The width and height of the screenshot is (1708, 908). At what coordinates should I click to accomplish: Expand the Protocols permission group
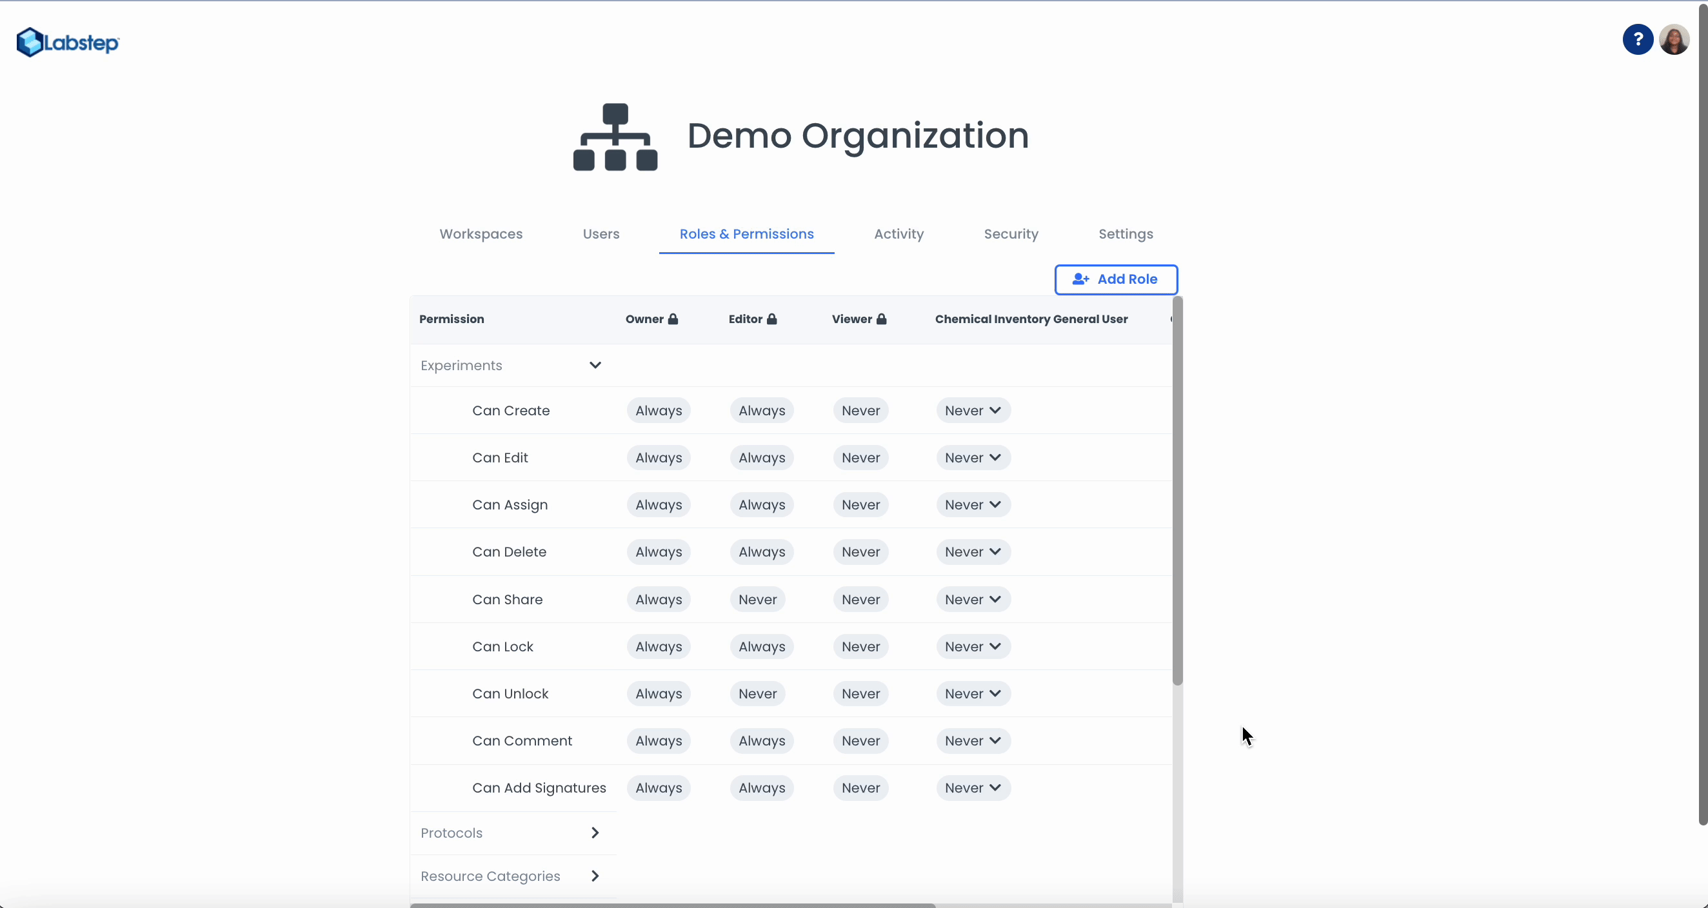(x=595, y=833)
